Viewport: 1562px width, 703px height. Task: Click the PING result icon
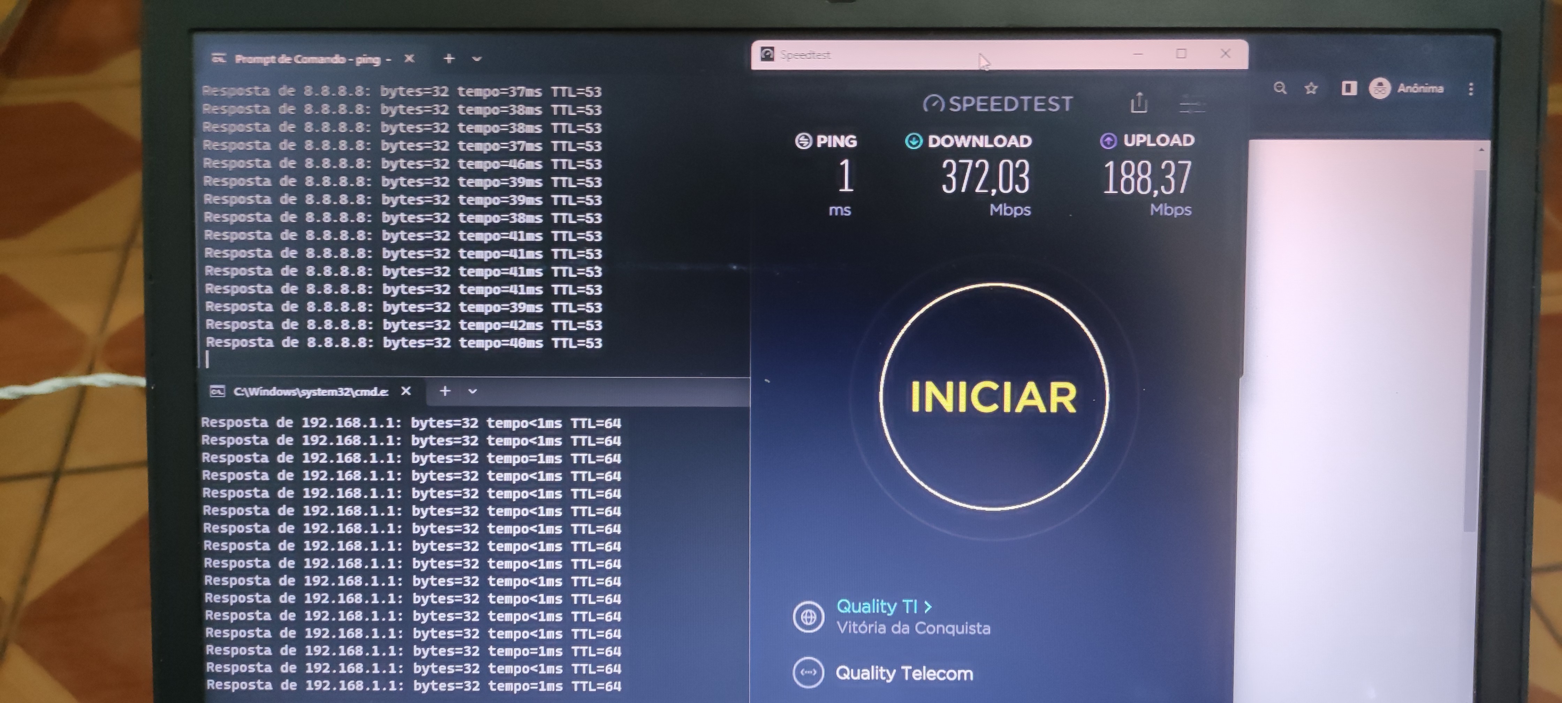[803, 141]
